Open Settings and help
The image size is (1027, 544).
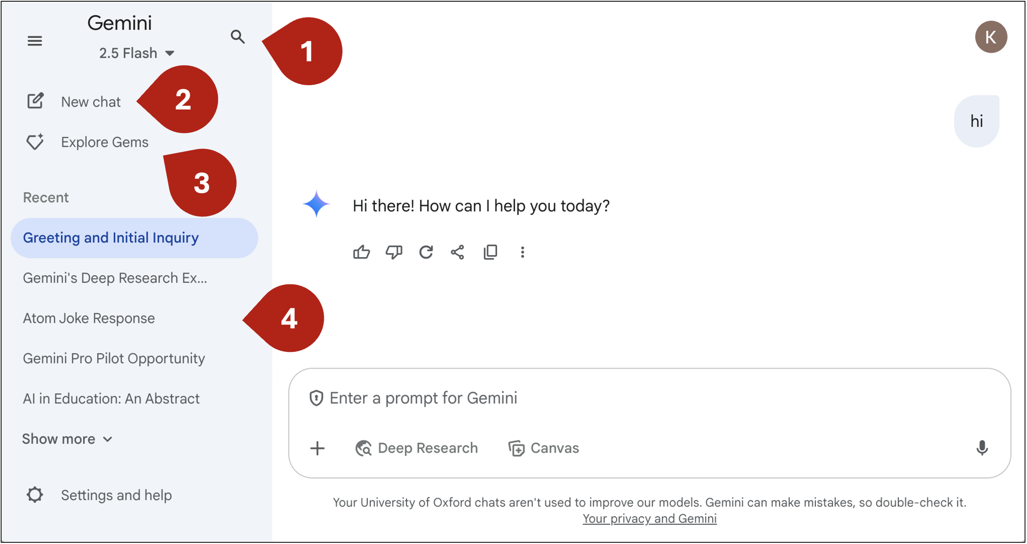click(x=99, y=495)
